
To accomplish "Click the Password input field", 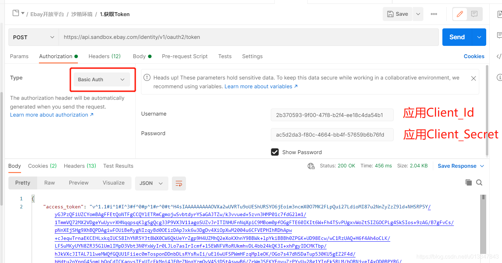I will [332, 134].
